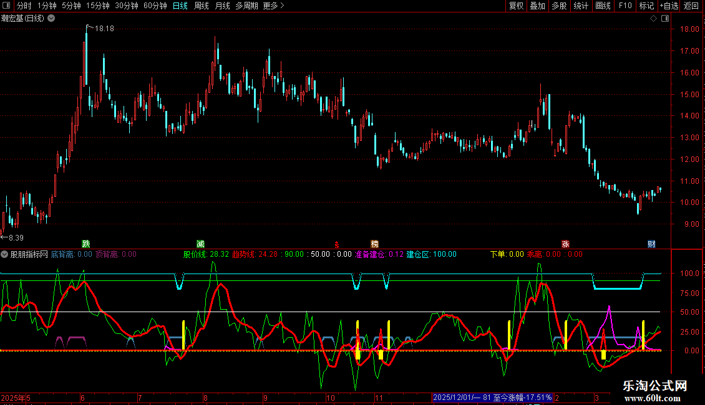This screenshot has width=705, height=405.
Task: Click the 返回 back button
Action: tap(691, 6)
